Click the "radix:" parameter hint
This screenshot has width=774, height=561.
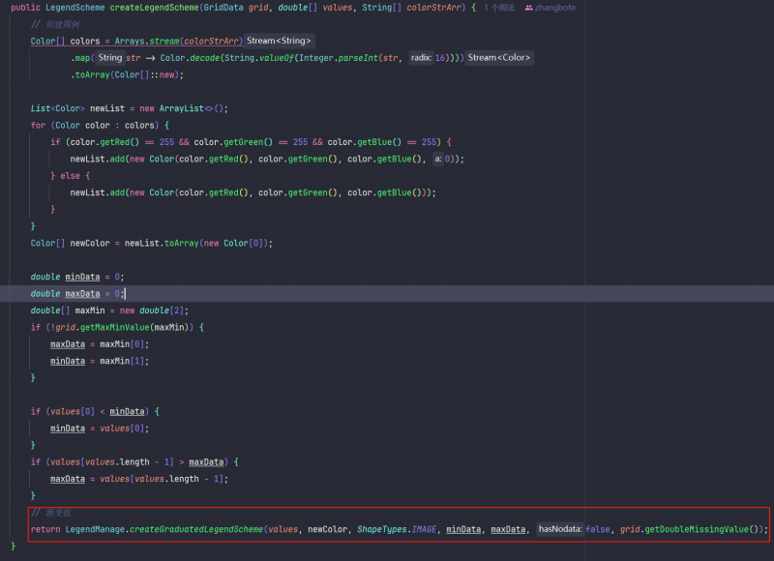tap(421, 58)
